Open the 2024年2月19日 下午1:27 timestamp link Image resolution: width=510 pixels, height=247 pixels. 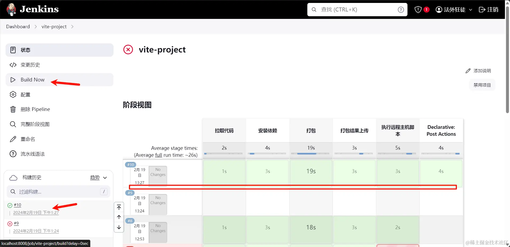(36, 212)
